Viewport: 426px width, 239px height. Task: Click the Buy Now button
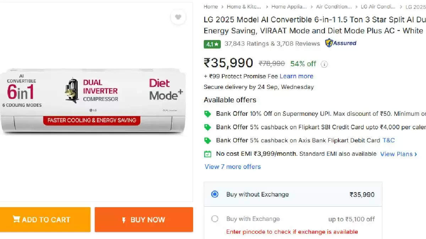pyautogui.click(x=144, y=220)
